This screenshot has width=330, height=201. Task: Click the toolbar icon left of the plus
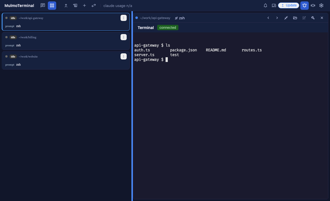(x=75, y=6)
